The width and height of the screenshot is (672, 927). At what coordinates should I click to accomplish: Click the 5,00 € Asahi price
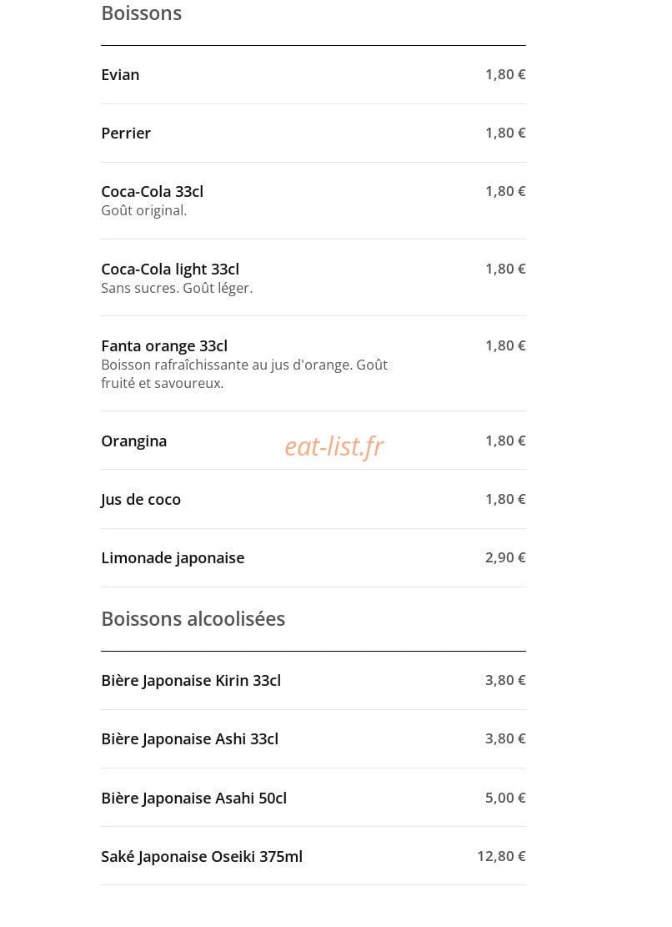505,798
